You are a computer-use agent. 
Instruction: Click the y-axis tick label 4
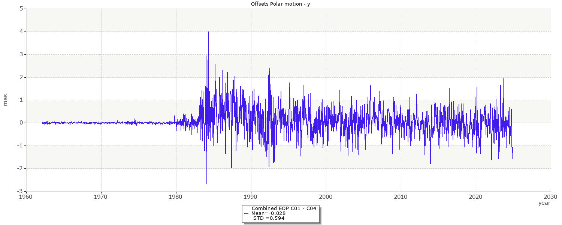(x=21, y=31)
